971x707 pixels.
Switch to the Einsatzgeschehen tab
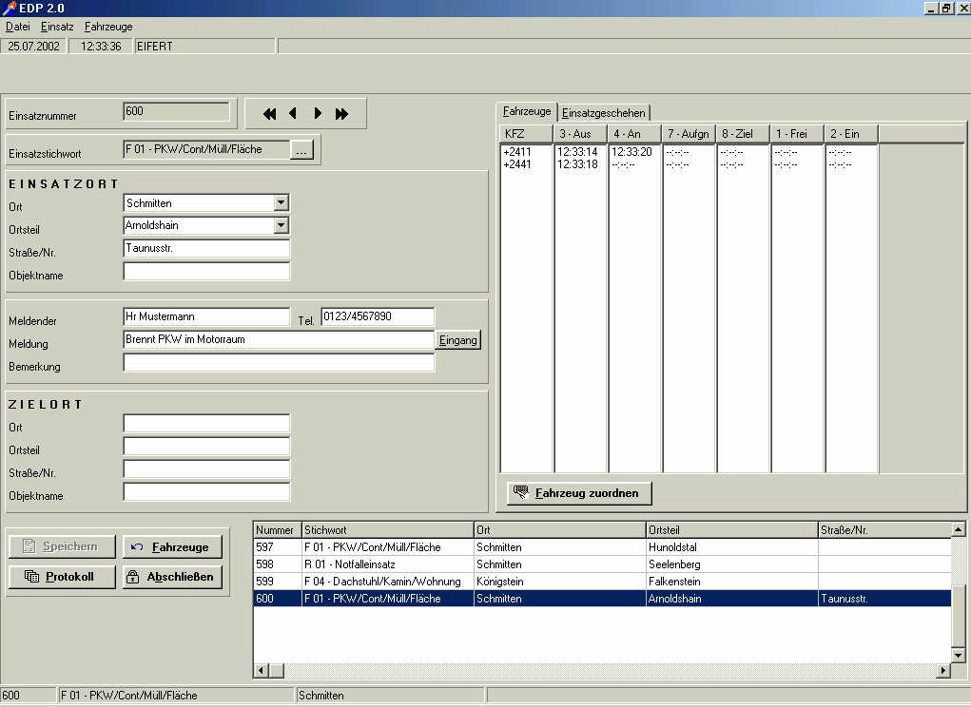point(604,113)
